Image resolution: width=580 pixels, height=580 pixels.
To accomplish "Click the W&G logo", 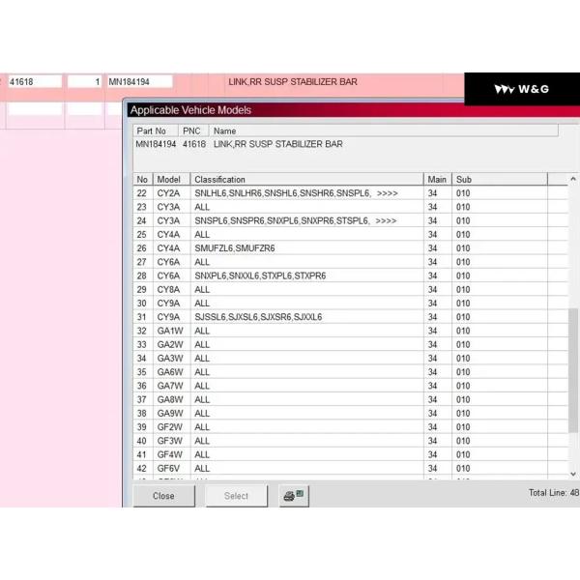I will [521, 89].
